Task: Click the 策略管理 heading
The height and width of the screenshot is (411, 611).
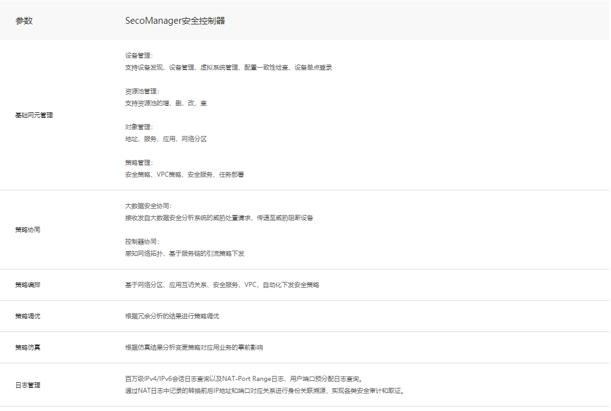Action: tap(137, 162)
